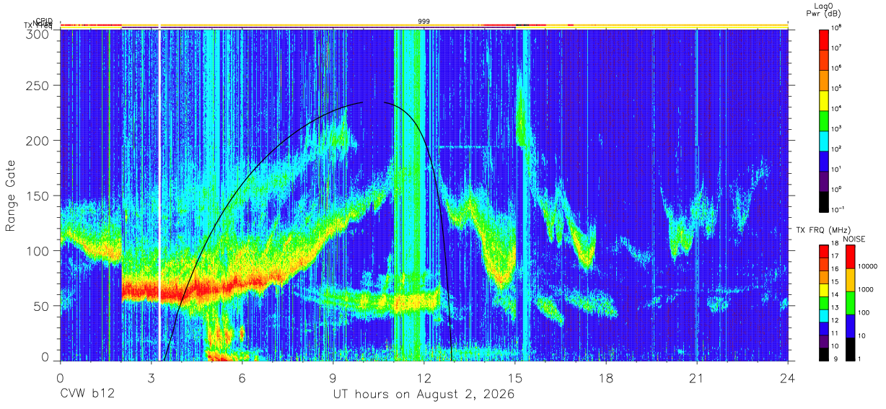Viewport: 886px width, 409px height.
Task: Click the blue segment of the NOISE colorbar
Action: point(849,326)
